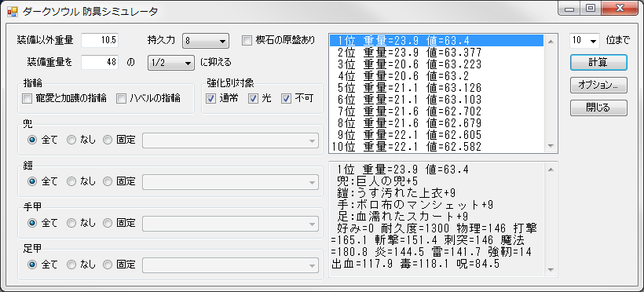Open the 1/2 weight ratio dropdown

(171, 63)
